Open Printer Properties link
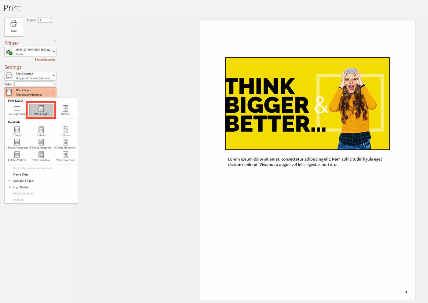 (45, 59)
